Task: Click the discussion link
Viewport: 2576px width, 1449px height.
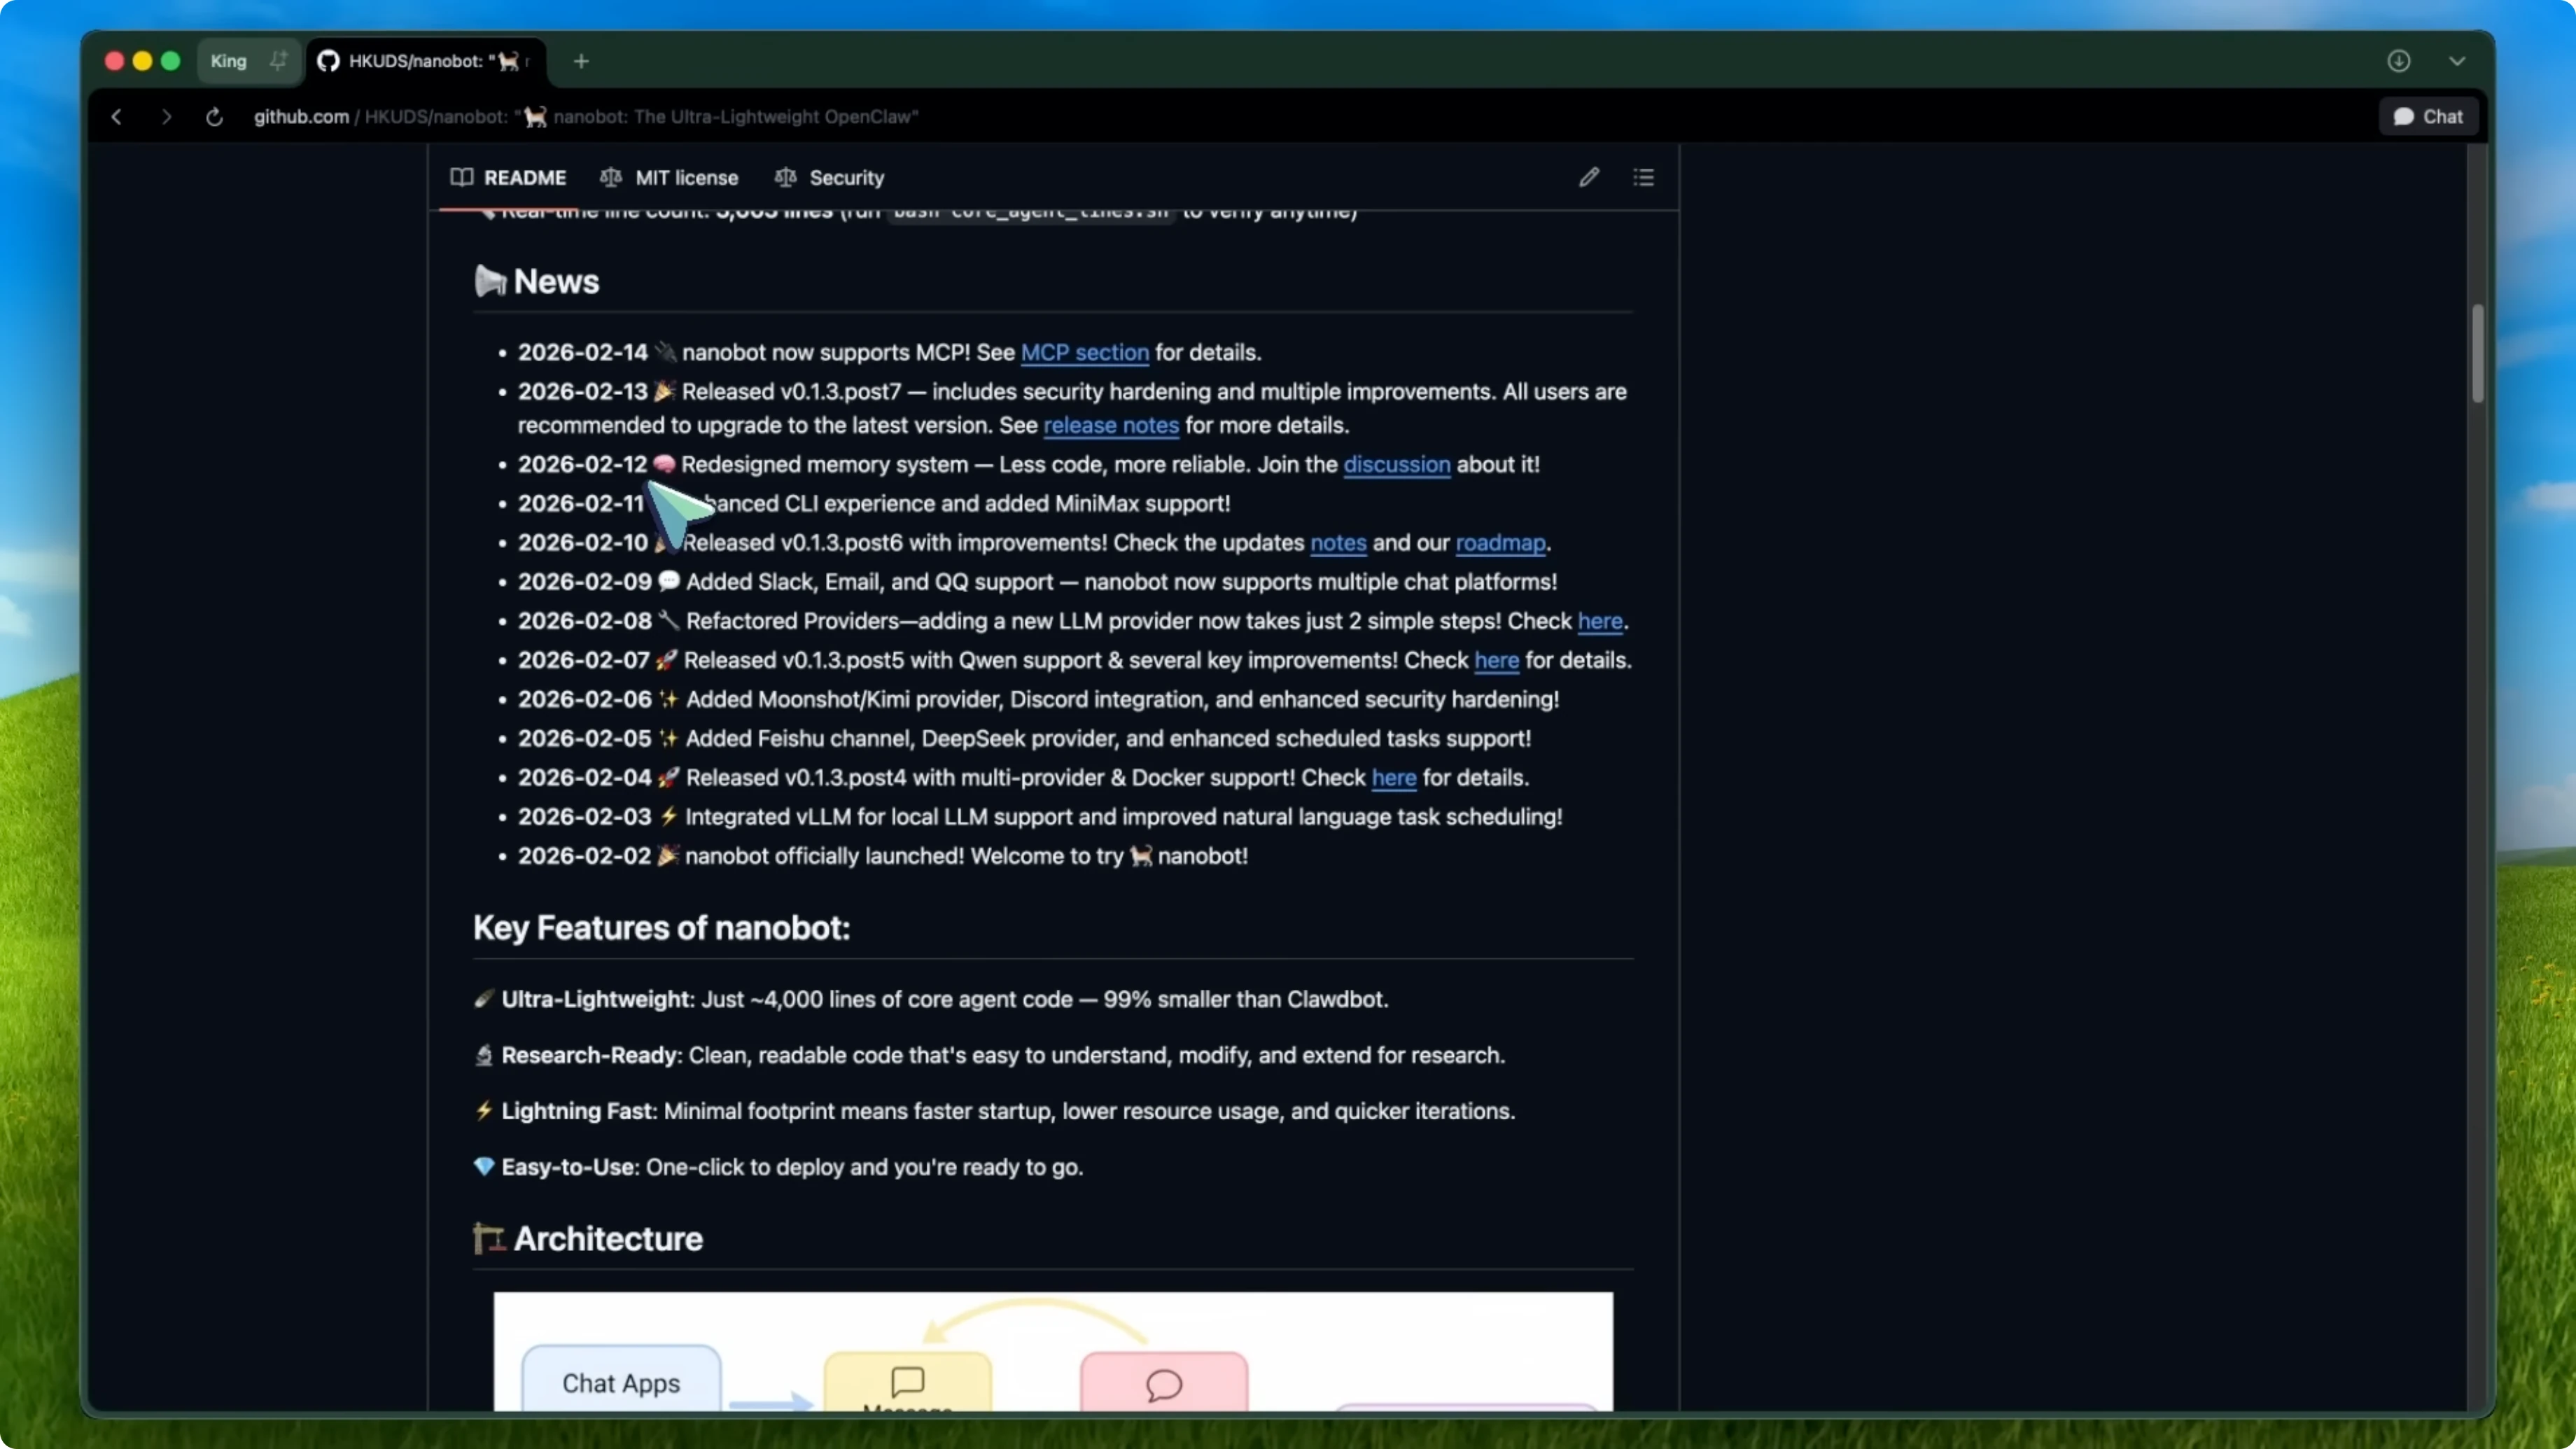Action: pyautogui.click(x=1396, y=464)
